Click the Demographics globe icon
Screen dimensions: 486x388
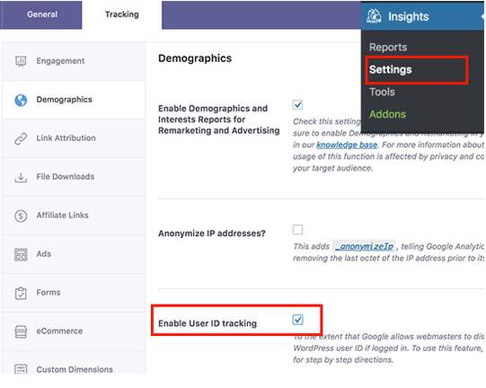[21, 100]
